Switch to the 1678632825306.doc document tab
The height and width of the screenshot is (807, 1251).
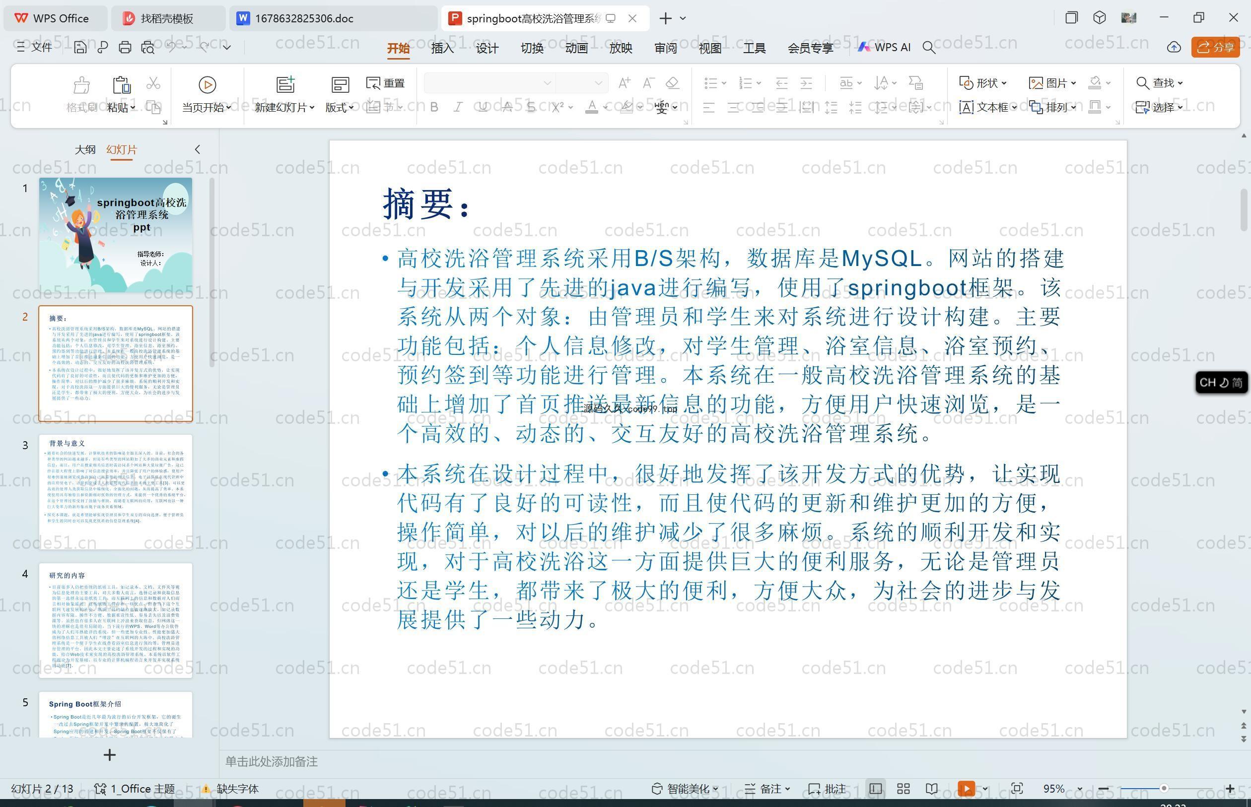(333, 18)
